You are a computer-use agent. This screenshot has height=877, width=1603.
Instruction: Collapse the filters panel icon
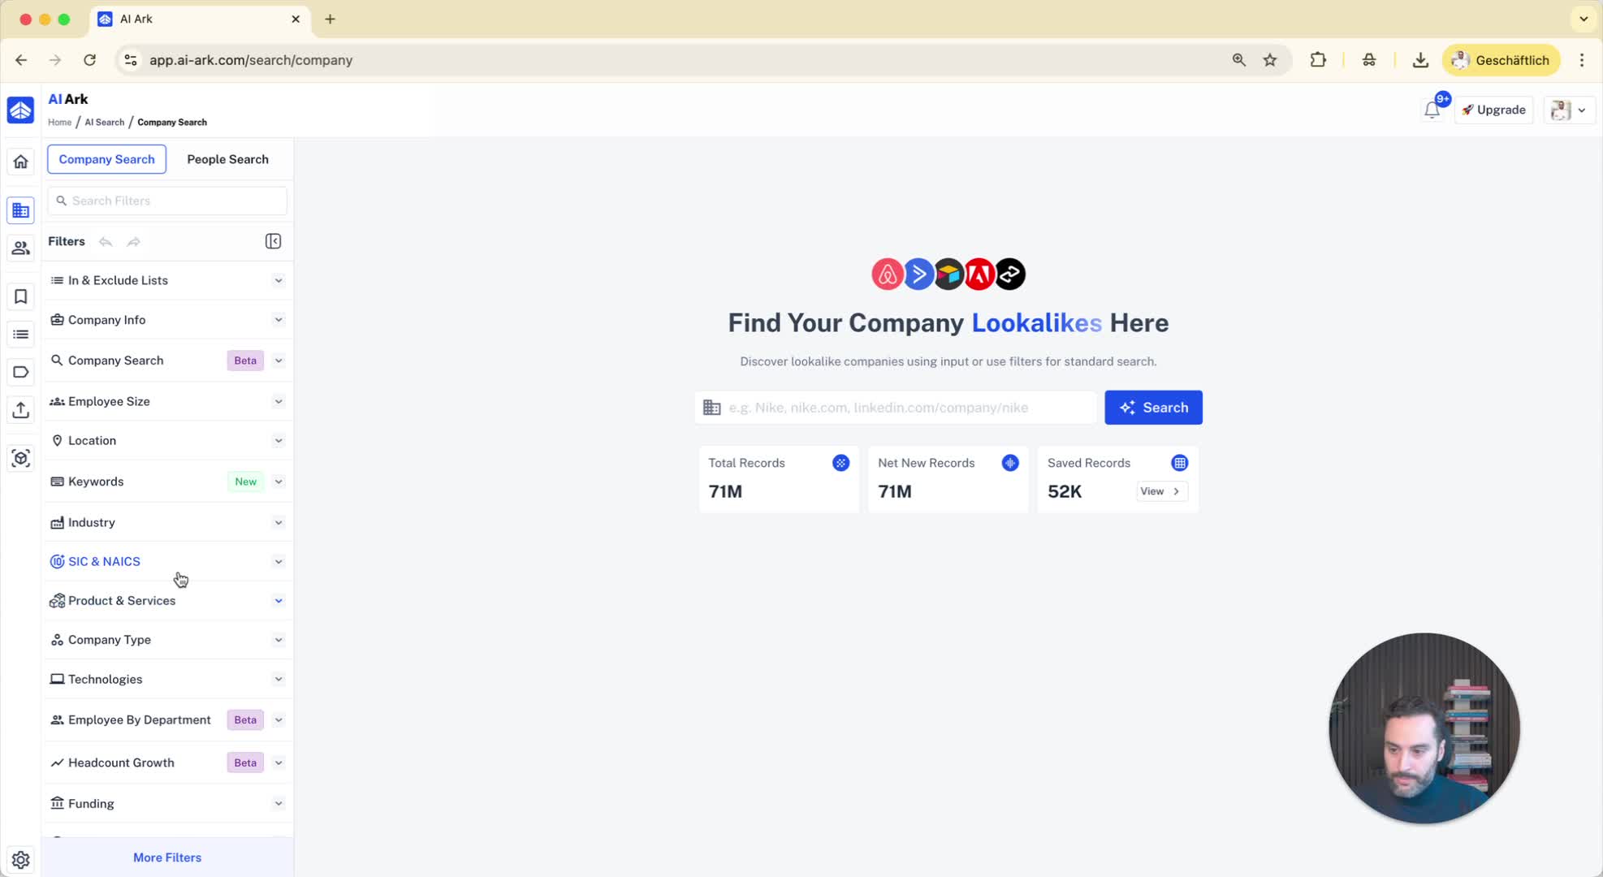pos(273,241)
